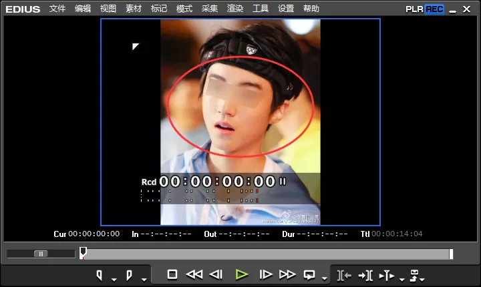Stop playback with the square button
This screenshot has height=287, width=481.
172,274
